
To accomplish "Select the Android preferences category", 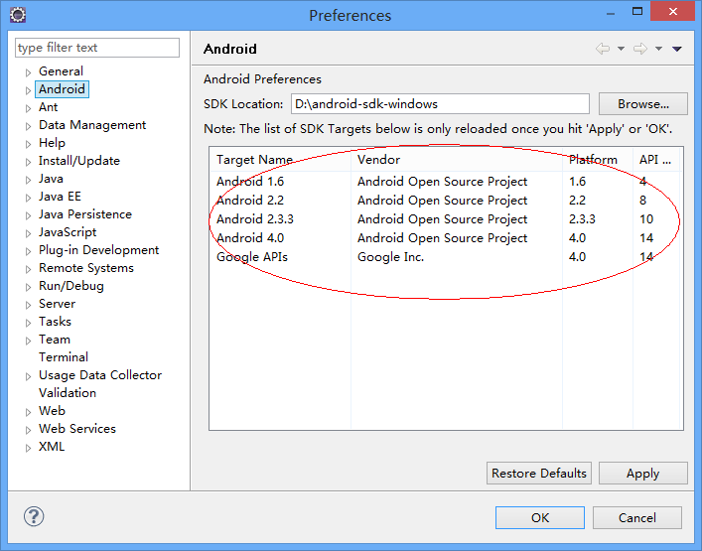I will coord(62,89).
